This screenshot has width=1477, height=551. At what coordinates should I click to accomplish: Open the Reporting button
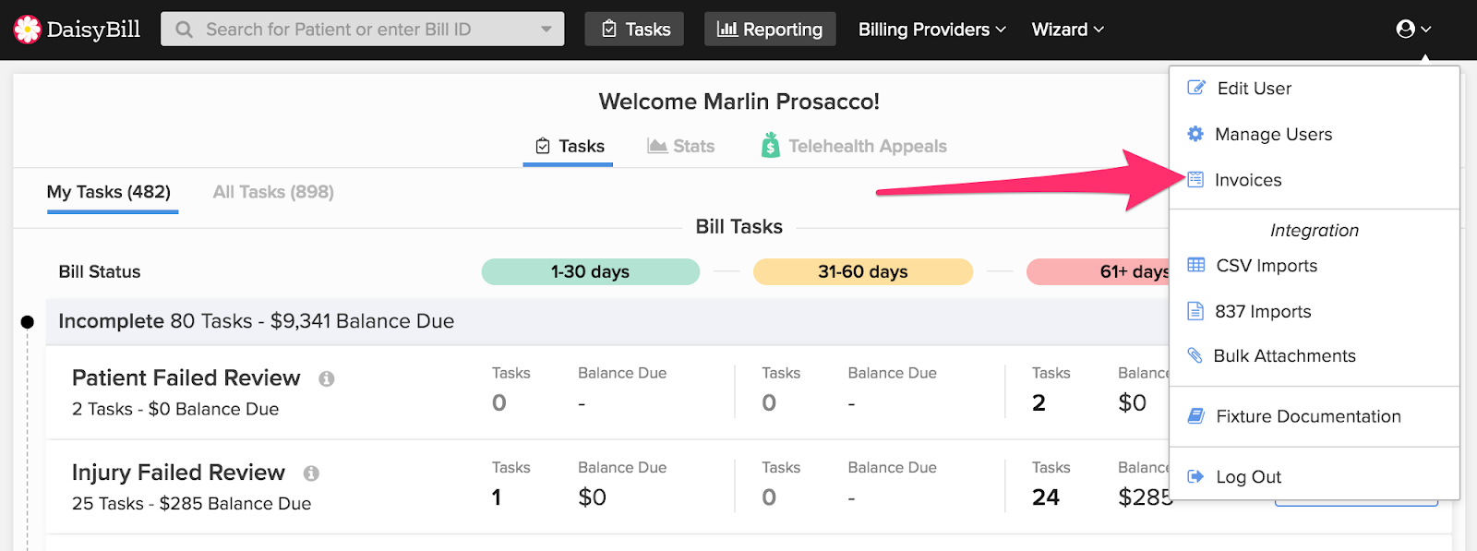(x=770, y=30)
